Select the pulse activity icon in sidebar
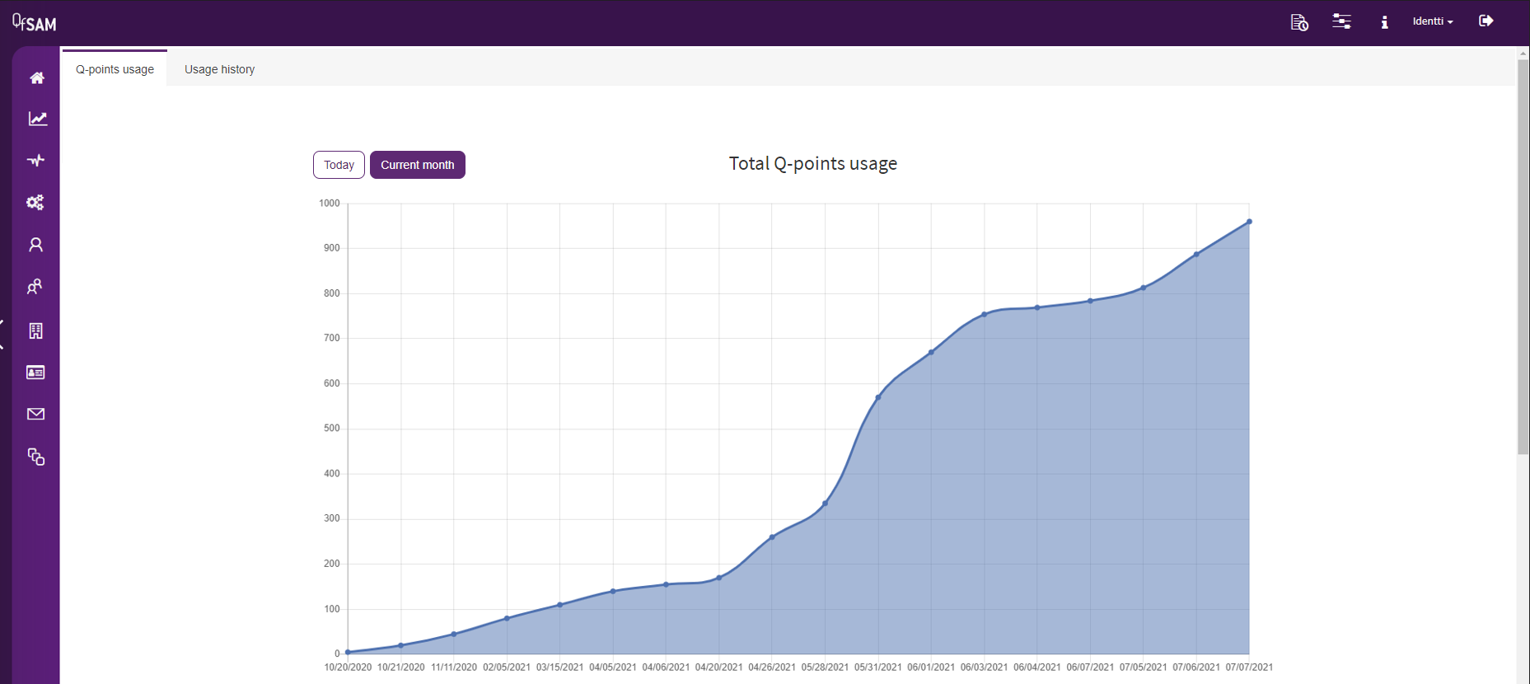1530x684 pixels. [x=35, y=160]
